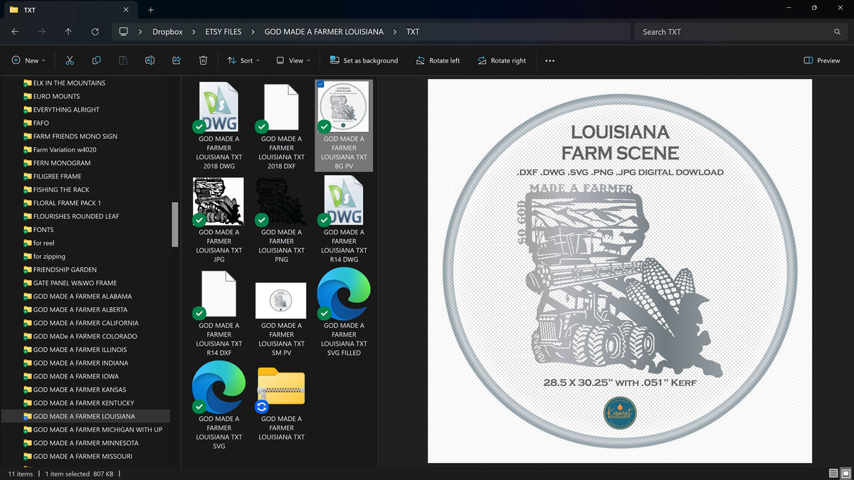Navigate to GOD MADE A FARMER LOUISIANA breadcrumb
Viewport: 854px width, 480px height.
[x=324, y=32]
